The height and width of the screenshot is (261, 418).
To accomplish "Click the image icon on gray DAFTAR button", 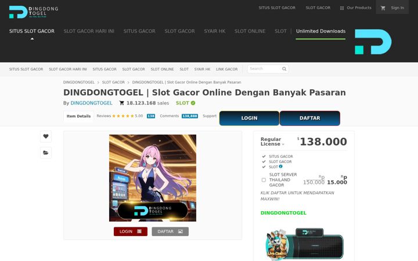I will 181,231.
